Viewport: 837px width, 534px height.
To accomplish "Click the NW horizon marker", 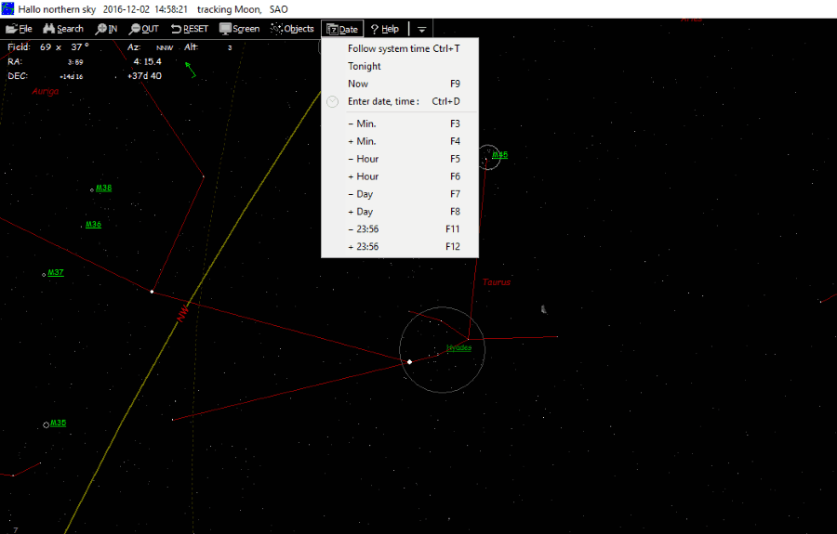I will 182,313.
